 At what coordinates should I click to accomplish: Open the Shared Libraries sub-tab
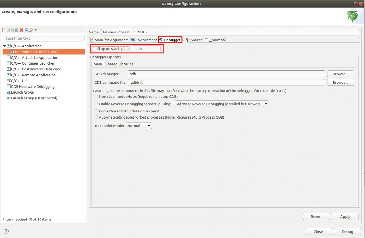point(119,64)
